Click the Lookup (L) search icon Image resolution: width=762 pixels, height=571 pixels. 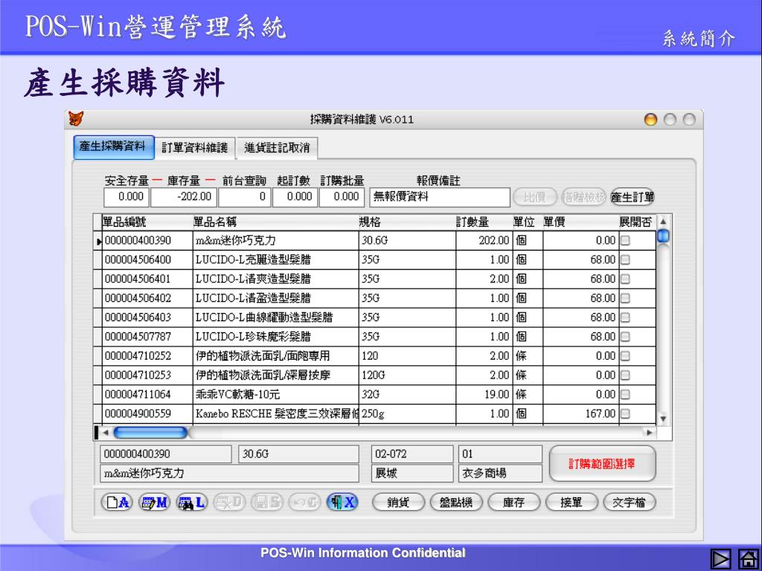click(x=191, y=502)
